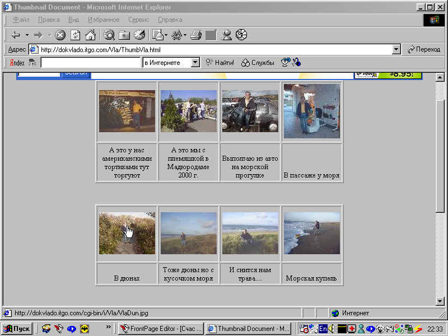
Task: Open the 'в Интернете' search scope dropdown
Action: point(195,63)
